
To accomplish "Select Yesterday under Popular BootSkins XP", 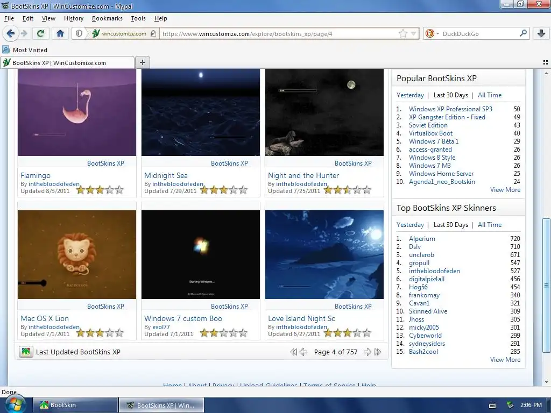I will tap(410, 95).
